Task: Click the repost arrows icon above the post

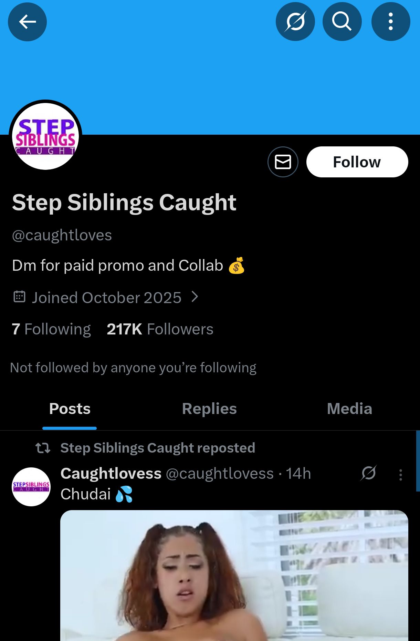Action: [x=43, y=448]
